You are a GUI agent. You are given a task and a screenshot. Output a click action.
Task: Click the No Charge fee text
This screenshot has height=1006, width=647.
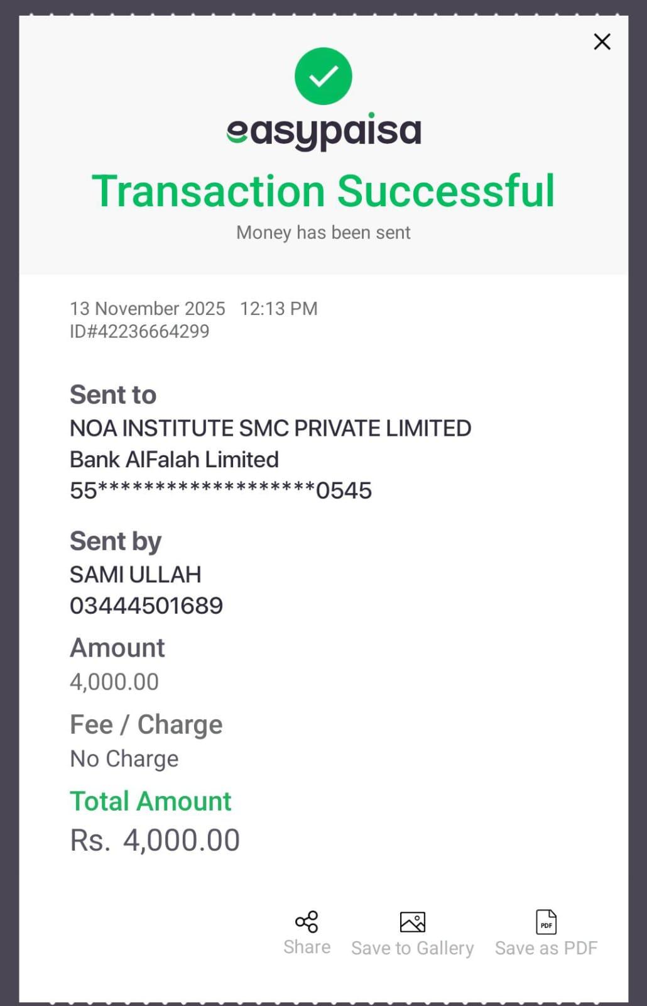pyautogui.click(x=124, y=759)
